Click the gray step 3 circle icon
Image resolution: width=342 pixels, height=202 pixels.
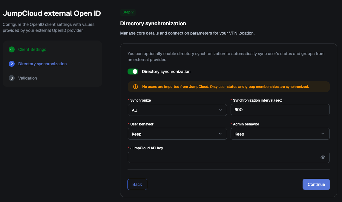(x=12, y=78)
